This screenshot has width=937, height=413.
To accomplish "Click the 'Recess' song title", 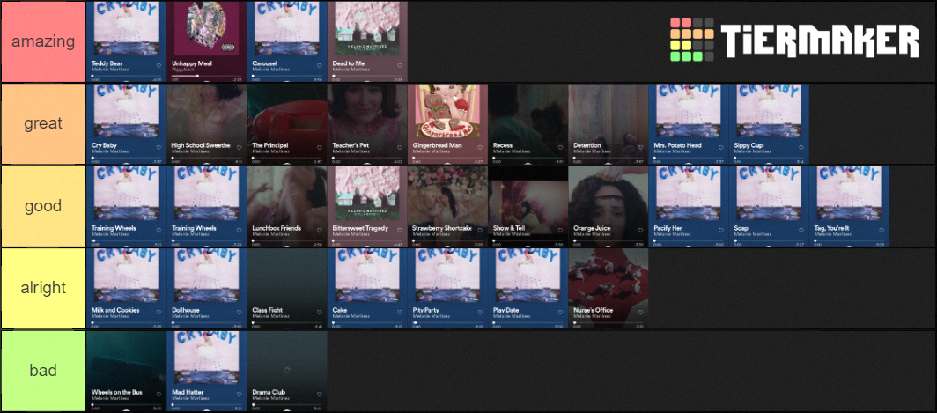I will (x=503, y=145).
